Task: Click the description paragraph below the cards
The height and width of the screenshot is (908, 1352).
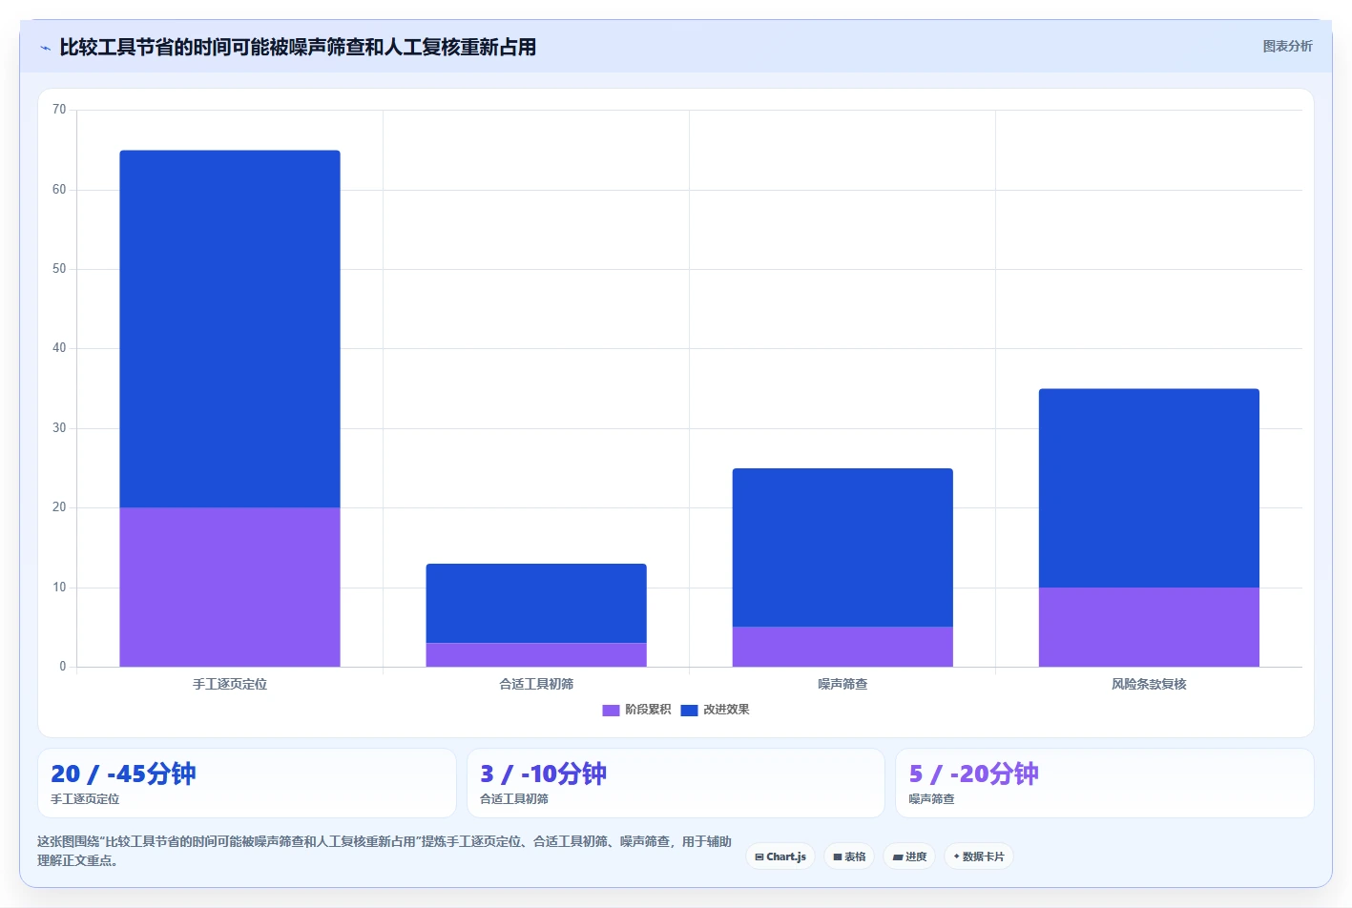Action: click(x=385, y=851)
